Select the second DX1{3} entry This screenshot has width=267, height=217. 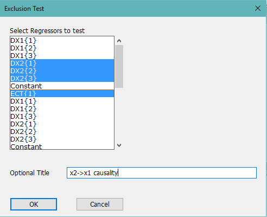click(x=62, y=116)
